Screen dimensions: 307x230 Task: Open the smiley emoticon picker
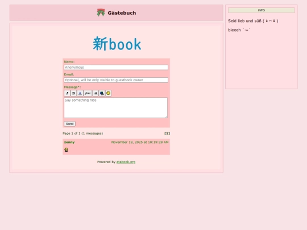pos(108,93)
